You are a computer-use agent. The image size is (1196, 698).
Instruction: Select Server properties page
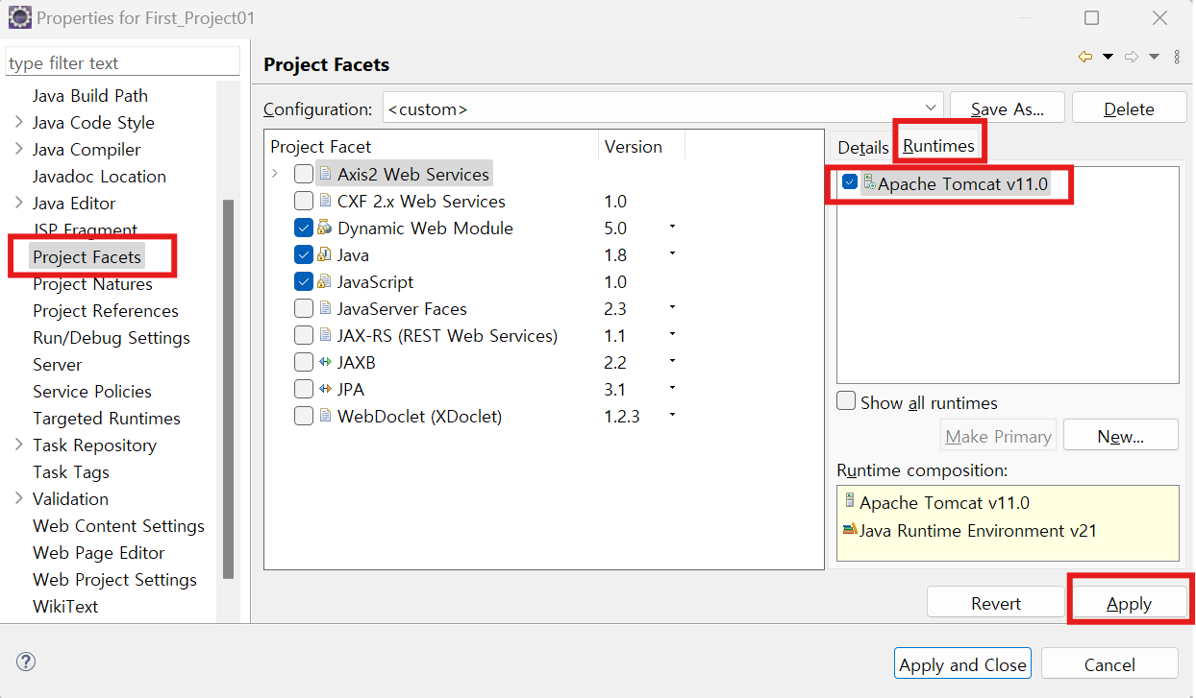click(57, 364)
